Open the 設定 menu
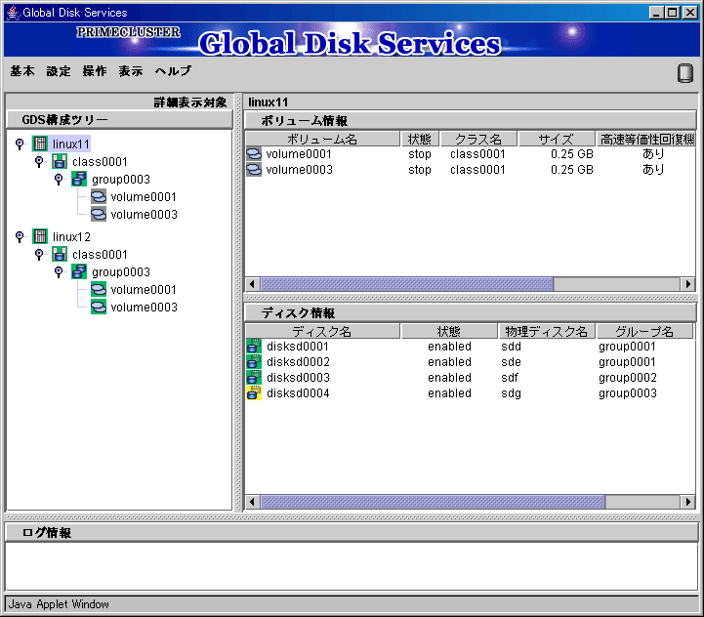 [x=59, y=71]
